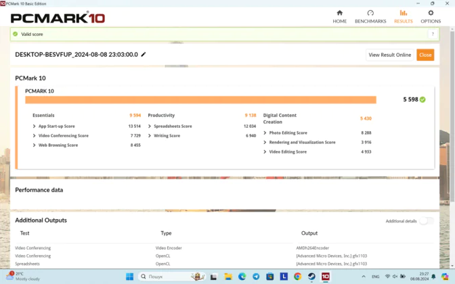455x284 pixels.
Task: Click the Output column header
Action: pyautogui.click(x=309, y=233)
